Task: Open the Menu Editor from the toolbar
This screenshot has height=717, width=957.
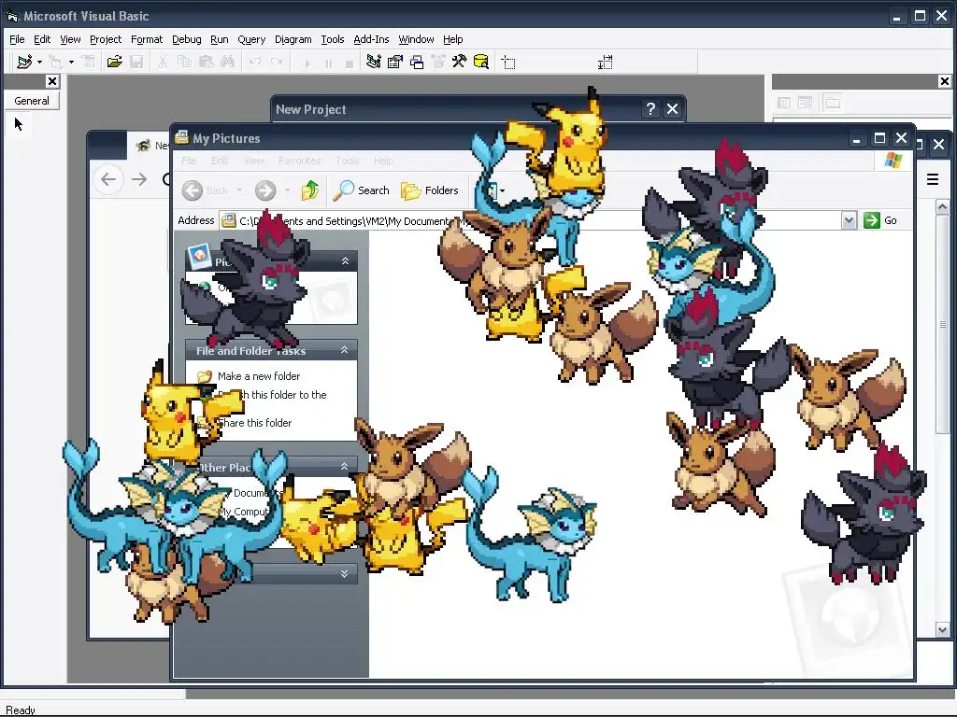Action: coord(89,62)
